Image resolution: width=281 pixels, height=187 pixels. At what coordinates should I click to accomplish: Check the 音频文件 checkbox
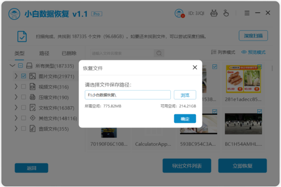[24, 129]
